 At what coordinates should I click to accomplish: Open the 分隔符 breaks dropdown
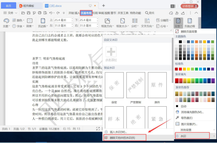(163, 20)
